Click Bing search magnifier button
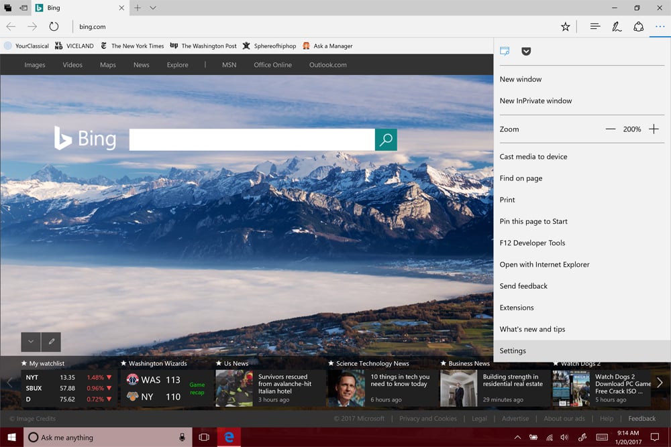The height and width of the screenshot is (447, 671). click(386, 140)
